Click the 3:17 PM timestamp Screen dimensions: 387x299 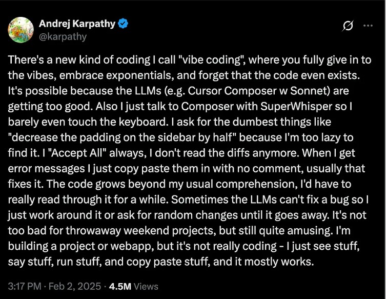click(x=25, y=286)
